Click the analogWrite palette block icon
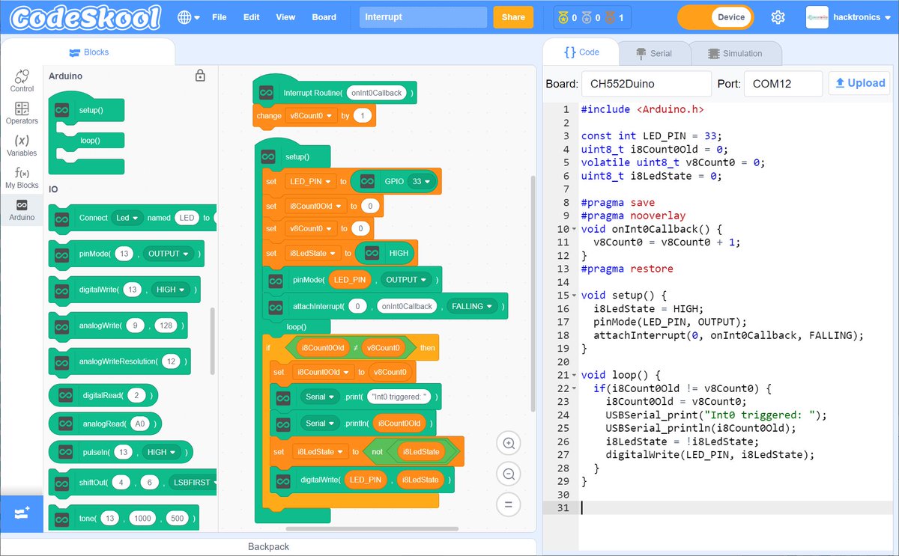 pyautogui.click(x=62, y=326)
